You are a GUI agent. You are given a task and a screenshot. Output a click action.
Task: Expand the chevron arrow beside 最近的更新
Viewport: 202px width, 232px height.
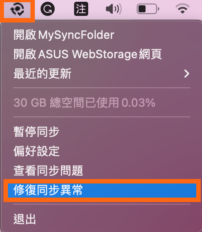click(187, 74)
